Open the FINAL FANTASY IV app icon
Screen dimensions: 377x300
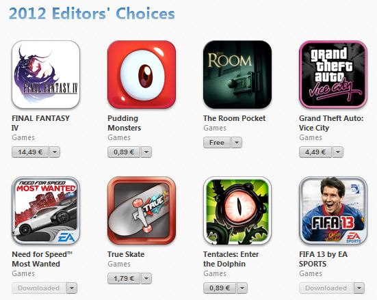[x=46, y=74]
